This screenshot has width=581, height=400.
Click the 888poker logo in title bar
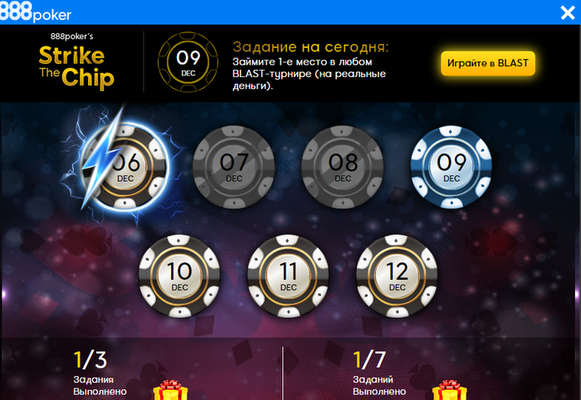point(36,12)
